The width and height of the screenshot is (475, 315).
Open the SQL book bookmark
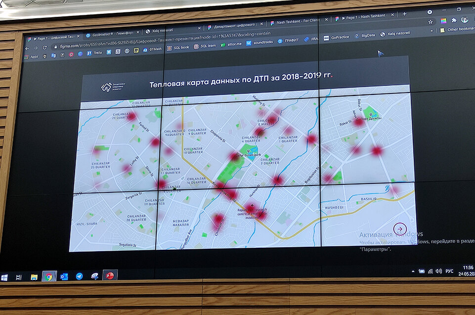[x=178, y=47]
